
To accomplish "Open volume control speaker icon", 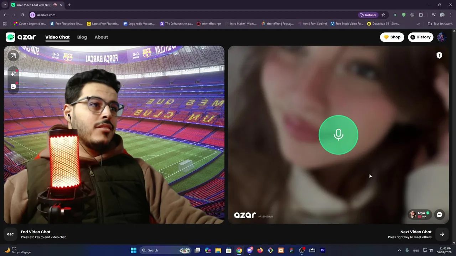I will click(431, 250).
